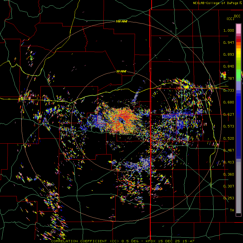This screenshot has width=243, height=243.
Task: Click the 0.573 legend value
Action: (229, 126)
